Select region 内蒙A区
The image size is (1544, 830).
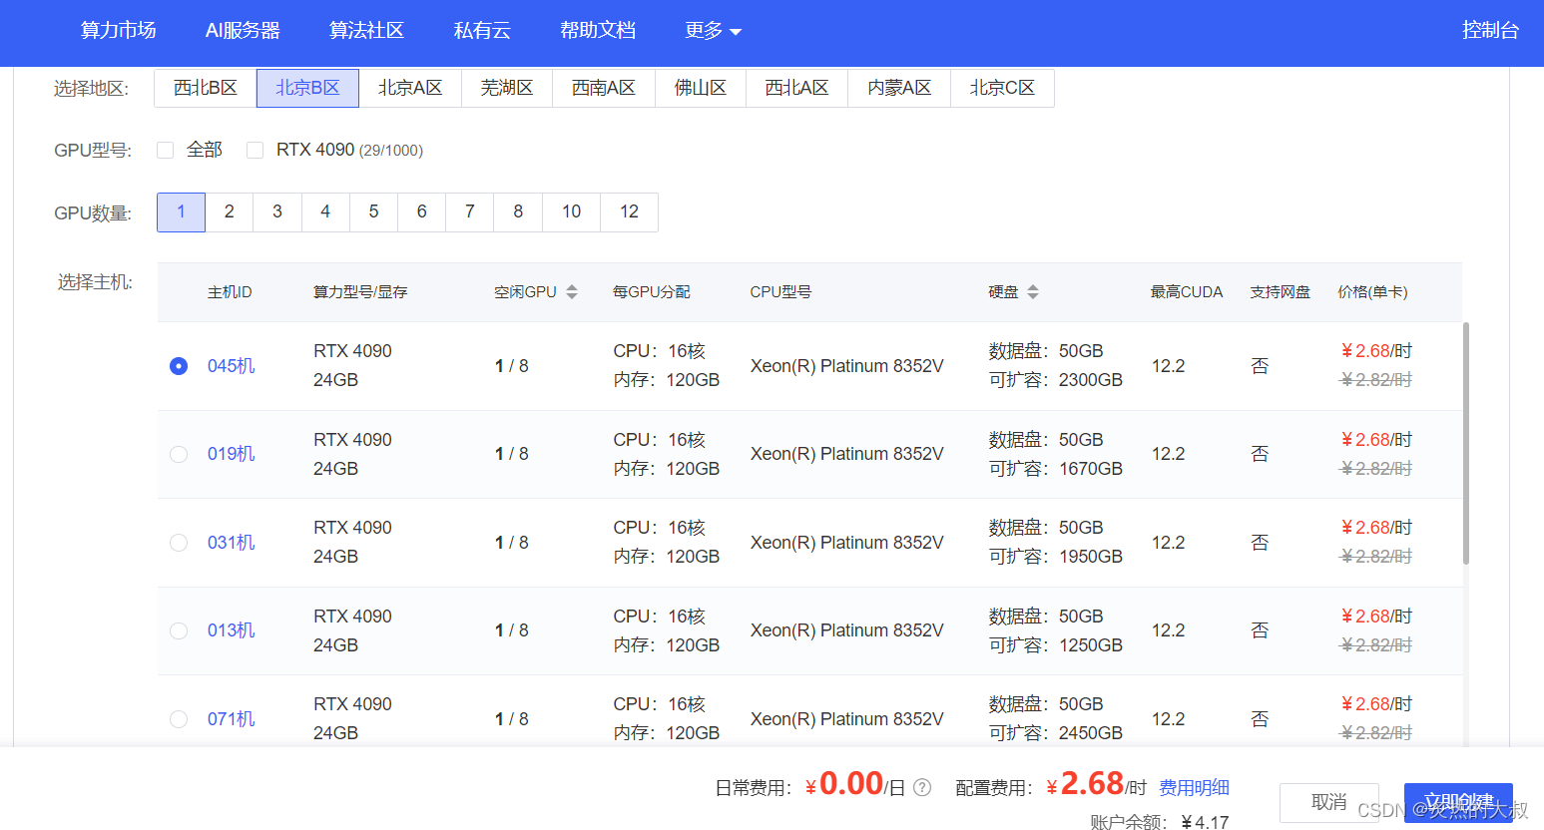point(899,88)
